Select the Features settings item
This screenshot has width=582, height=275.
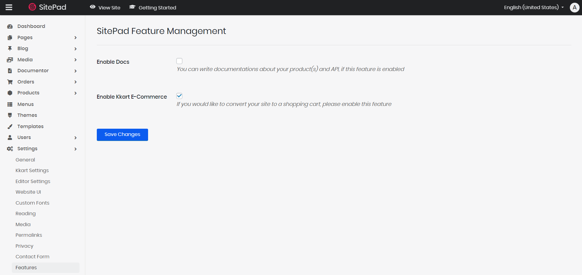(46, 268)
